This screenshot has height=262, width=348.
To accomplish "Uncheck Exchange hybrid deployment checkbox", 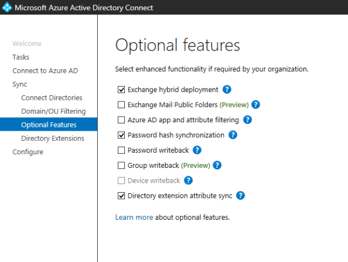I will [x=121, y=90].
